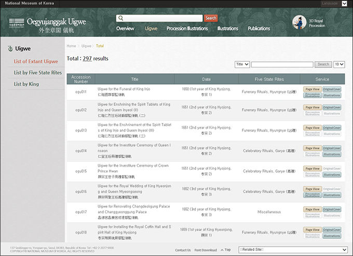Open the Uigwe menu in the navigation bar
353x256 pixels.
[x=151, y=29]
